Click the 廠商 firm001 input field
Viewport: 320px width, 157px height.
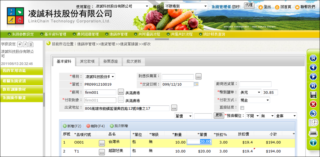[x=100, y=92]
